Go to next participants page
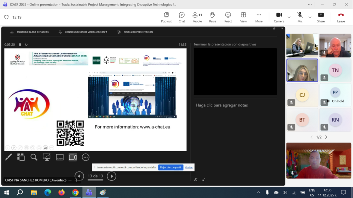Viewport: 353px width, 198px height. pyautogui.click(x=326, y=137)
